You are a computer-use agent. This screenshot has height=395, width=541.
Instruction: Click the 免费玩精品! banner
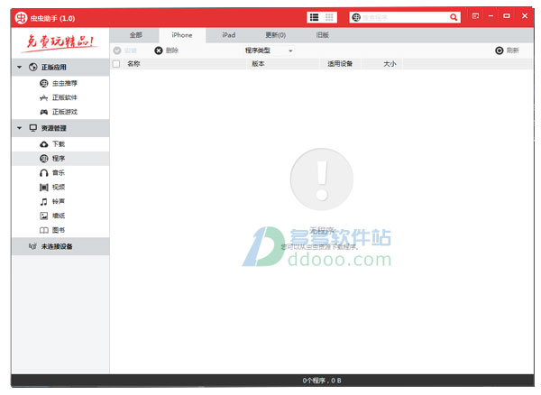60,42
